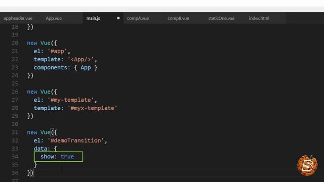The width and height of the screenshot is (324, 182).
Task: Place cursor in '#app' string
Action: tap(57, 51)
